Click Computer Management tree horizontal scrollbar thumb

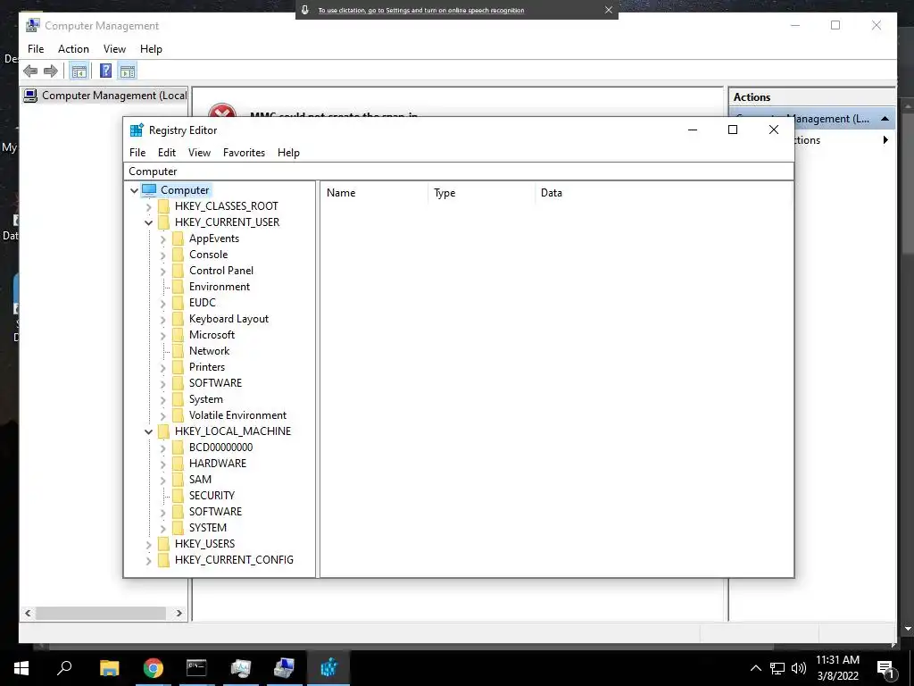(x=102, y=613)
